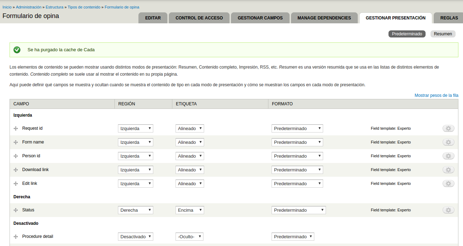Open gear settings for Form name row
The width and height of the screenshot is (463, 246).
(448, 142)
